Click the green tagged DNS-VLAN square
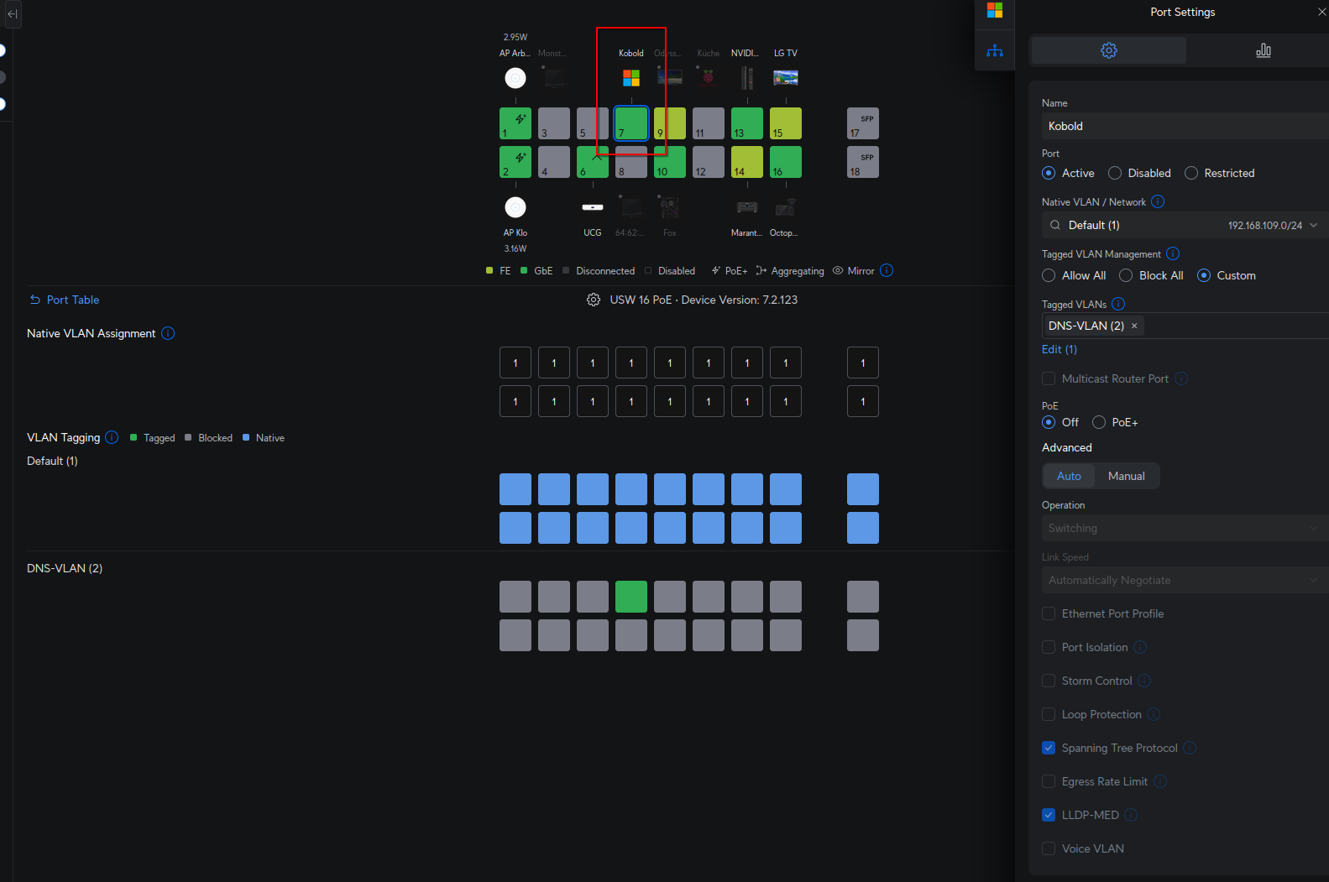This screenshot has width=1329, height=882. [x=631, y=597]
